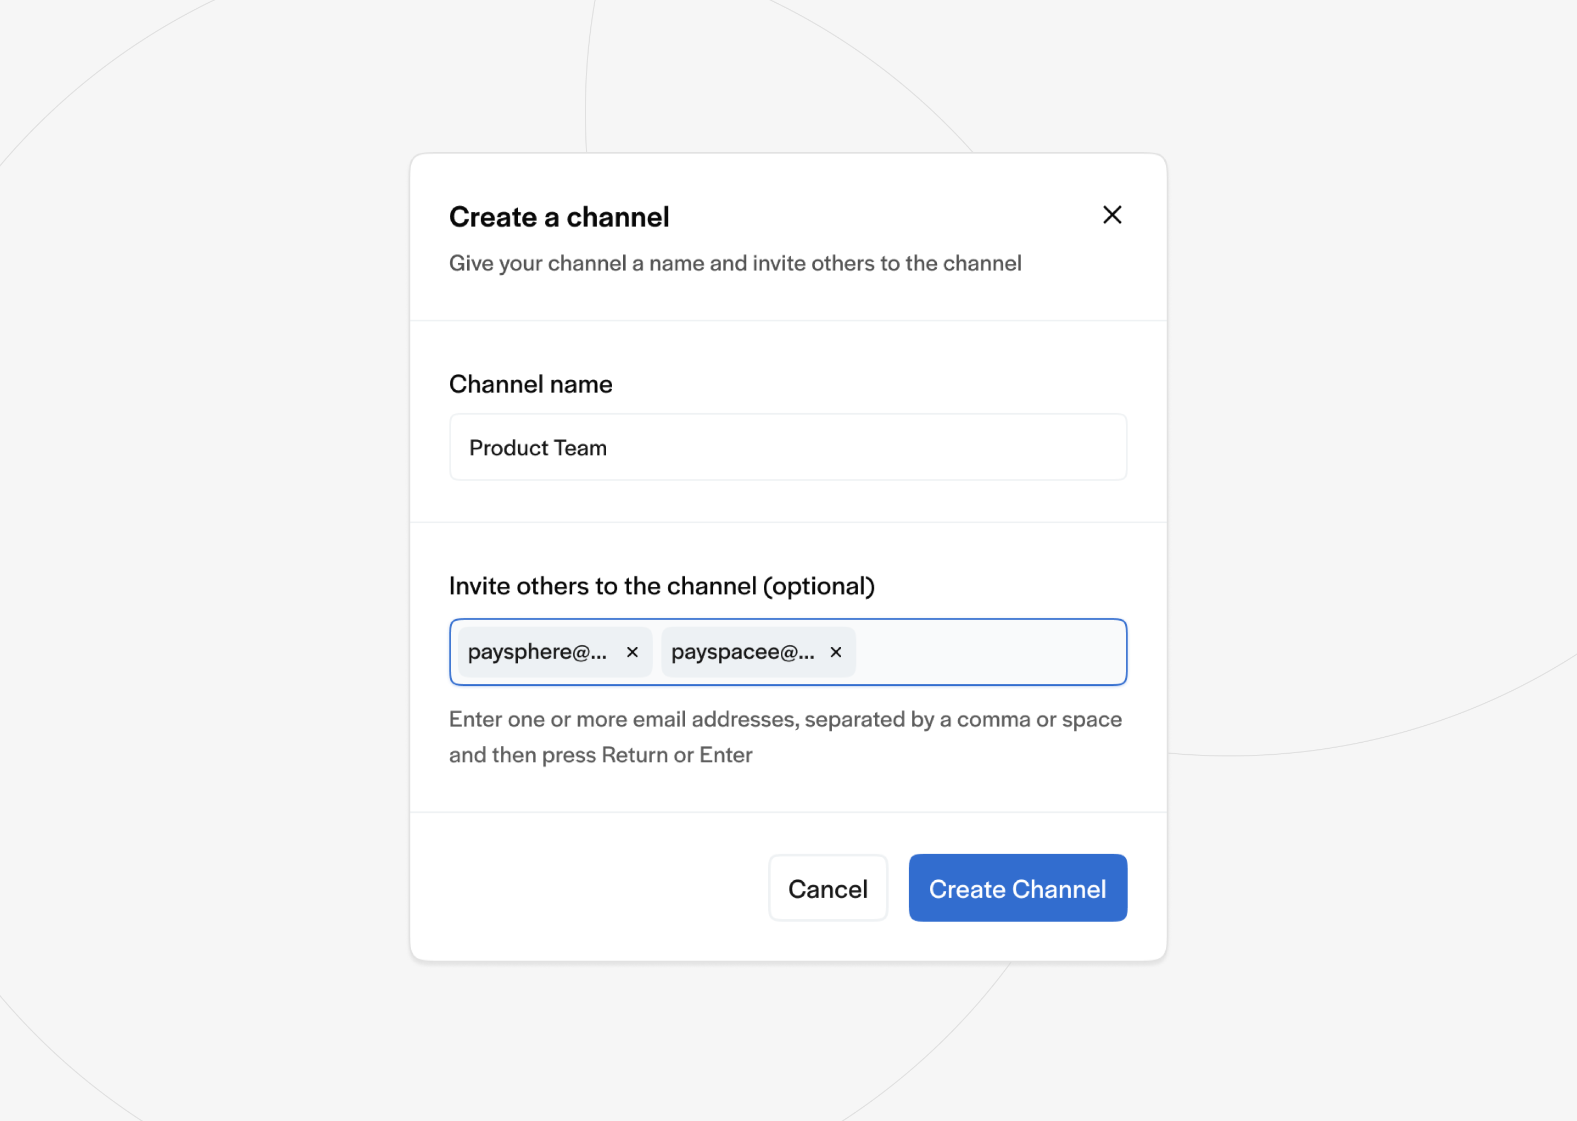This screenshot has height=1121, width=1577.
Task: Click the Channel name label
Action: pyautogui.click(x=530, y=384)
